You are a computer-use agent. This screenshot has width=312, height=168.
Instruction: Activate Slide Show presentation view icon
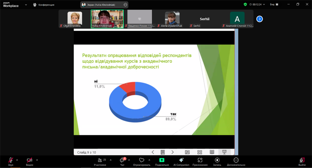pyautogui.click(x=225, y=152)
